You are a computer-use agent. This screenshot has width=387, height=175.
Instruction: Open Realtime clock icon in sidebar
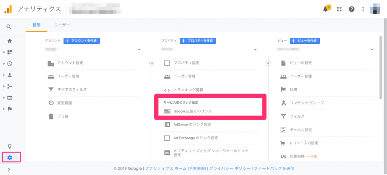9,64
